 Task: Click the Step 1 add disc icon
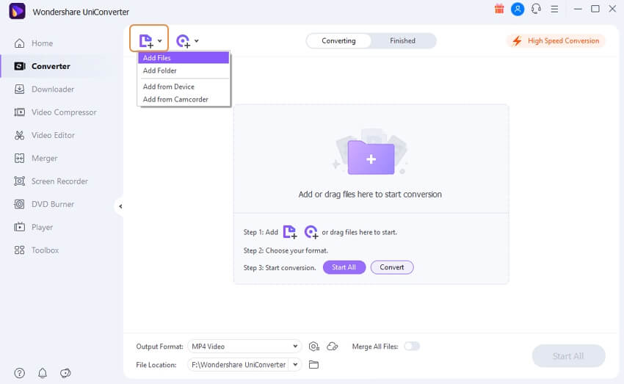point(311,231)
